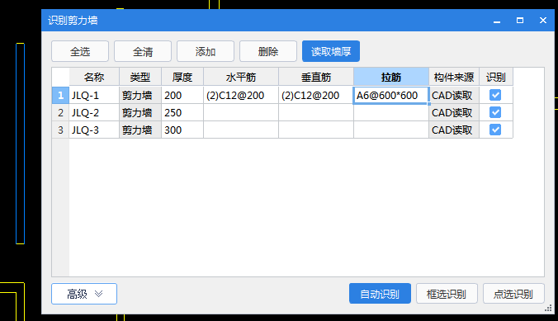558x321 pixels.
Task: Start 自动识别 recognition
Action: pos(380,294)
